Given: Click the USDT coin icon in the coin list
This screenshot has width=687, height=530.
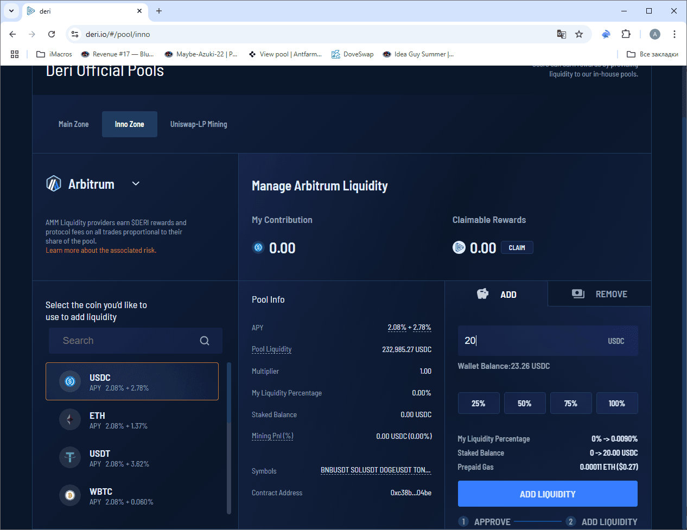Looking at the screenshot, I should (70, 457).
